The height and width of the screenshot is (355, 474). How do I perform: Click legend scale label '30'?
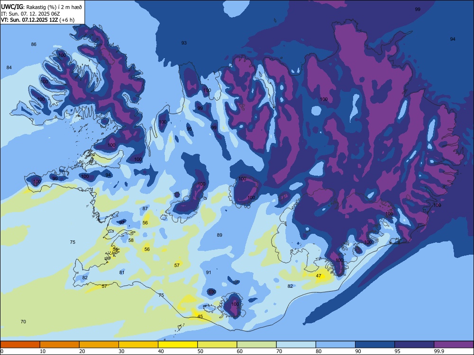(121, 351)
